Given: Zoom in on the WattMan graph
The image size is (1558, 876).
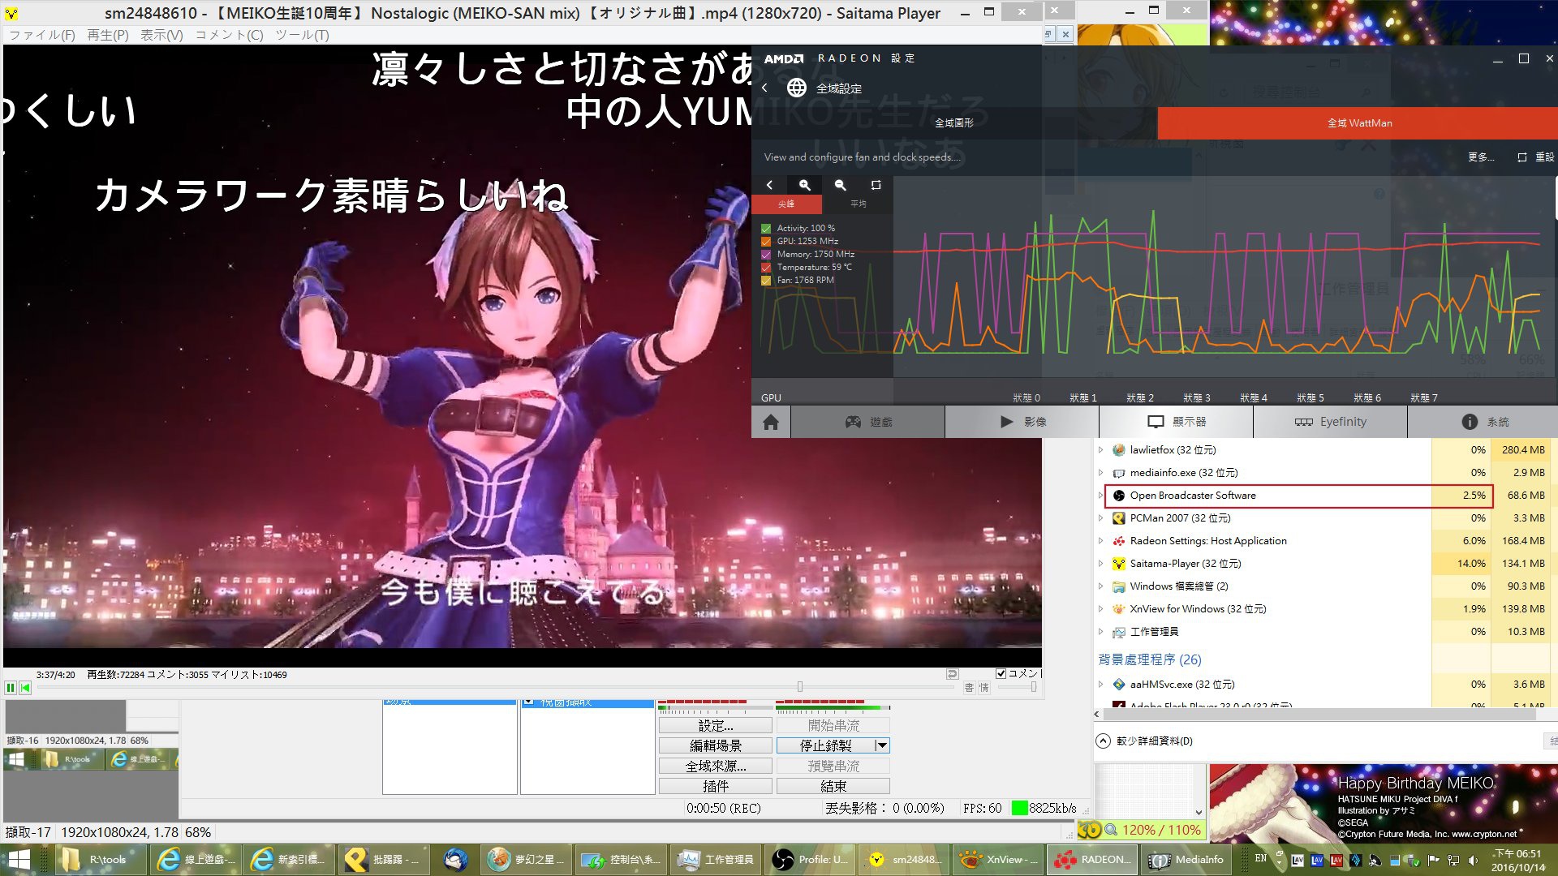Looking at the screenshot, I should pos(805,185).
